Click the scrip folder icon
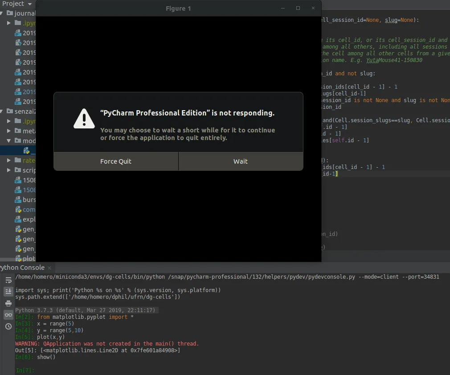450x375 pixels. [x=18, y=170]
